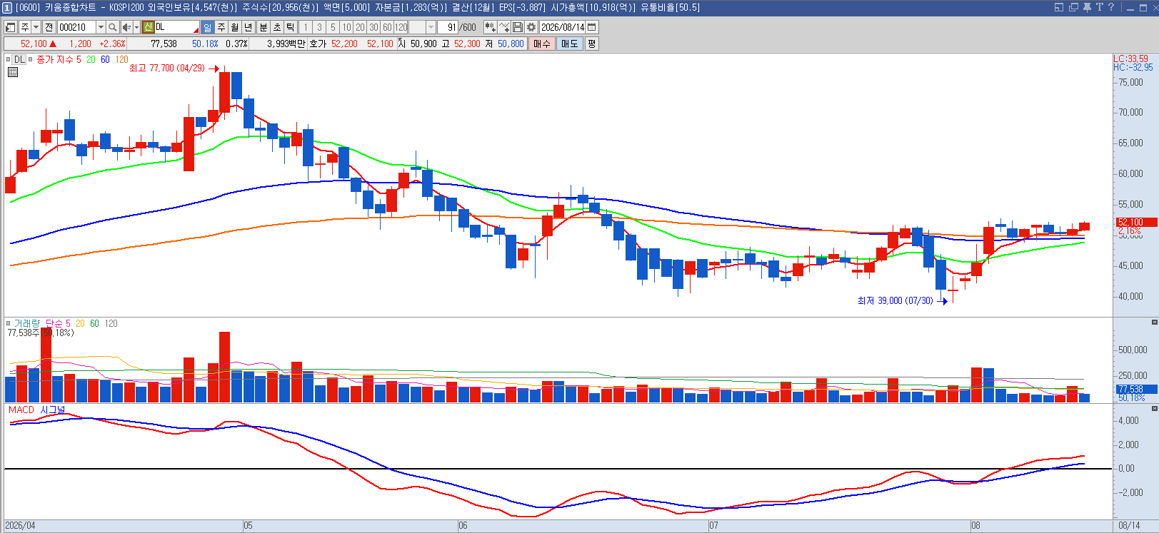This screenshot has height=533, width=1159.
Task: Click interval preset 30 tab
Action: coord(373,27)
